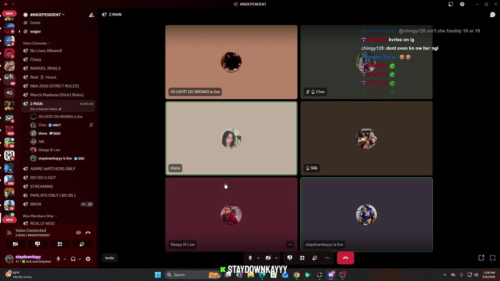
Task: Open Windows Start menu
Action: click(x=158, y=275)
